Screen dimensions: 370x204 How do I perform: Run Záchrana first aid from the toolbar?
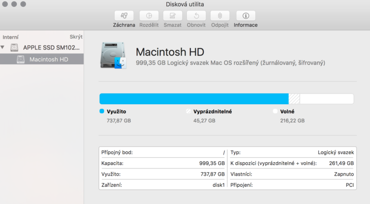click(124, 16)
